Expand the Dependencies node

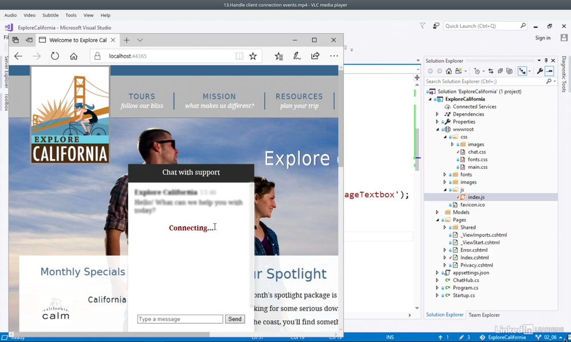(437, 114)
